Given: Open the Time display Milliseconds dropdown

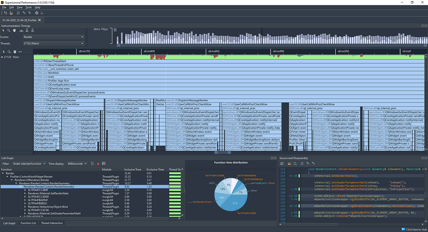Looking at the screenshot, I should click(77, 163).
